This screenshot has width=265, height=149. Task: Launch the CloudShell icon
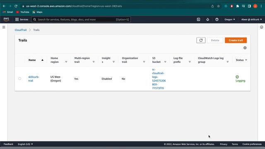point(198,19)
